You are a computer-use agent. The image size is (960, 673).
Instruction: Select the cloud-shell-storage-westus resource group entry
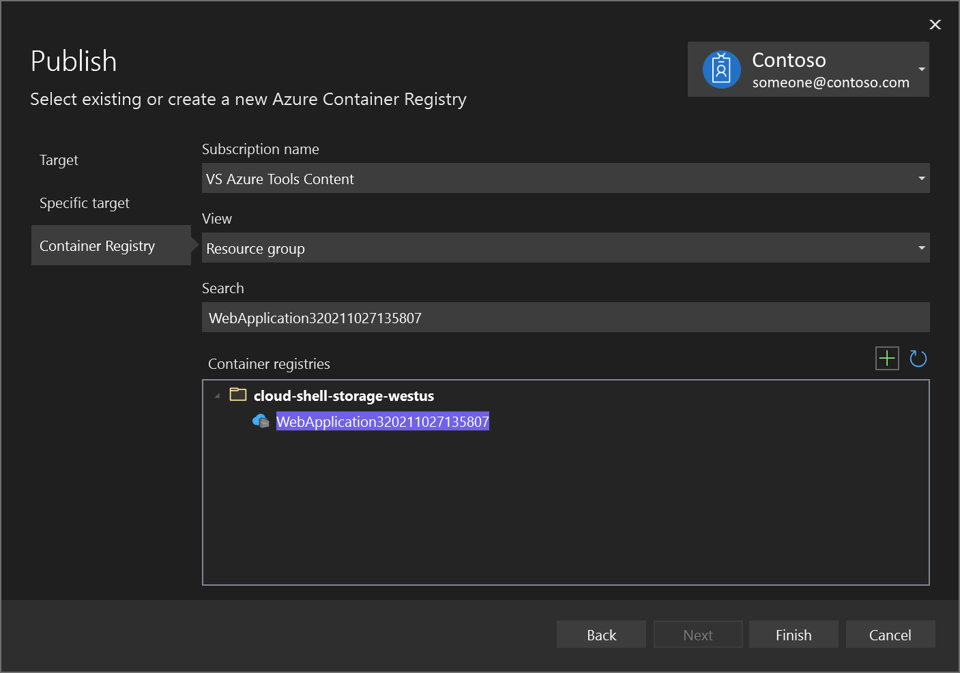[x=344, y=395]
